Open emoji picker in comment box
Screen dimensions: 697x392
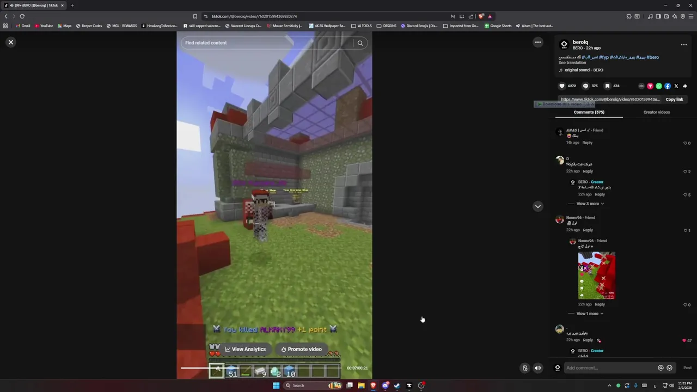[669, 368]
